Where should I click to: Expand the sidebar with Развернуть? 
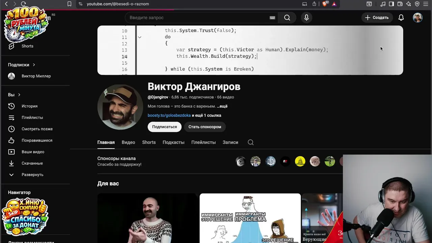[x=32, y=175]
